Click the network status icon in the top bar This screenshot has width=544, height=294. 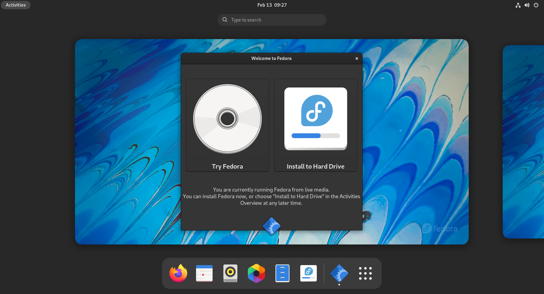[518, 5]
